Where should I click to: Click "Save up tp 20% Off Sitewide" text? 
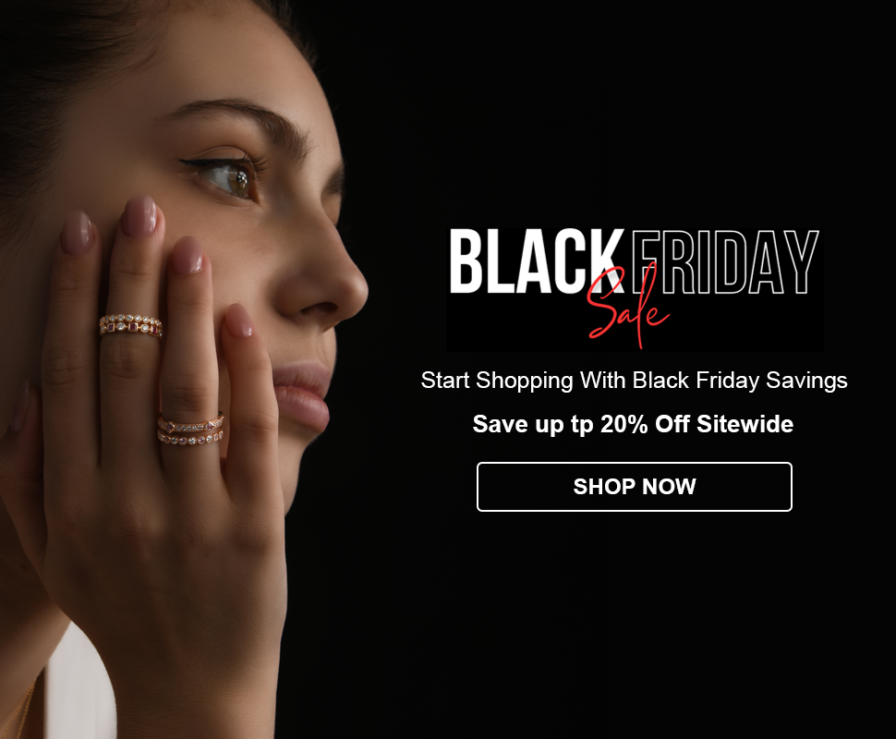tap(633, 424)
